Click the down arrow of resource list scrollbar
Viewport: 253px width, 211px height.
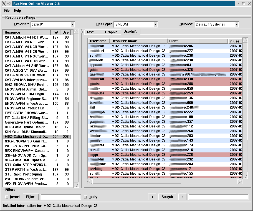(x=76, y=185)
